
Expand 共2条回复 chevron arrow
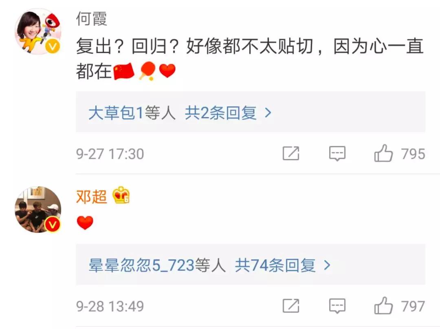(268, 113)
